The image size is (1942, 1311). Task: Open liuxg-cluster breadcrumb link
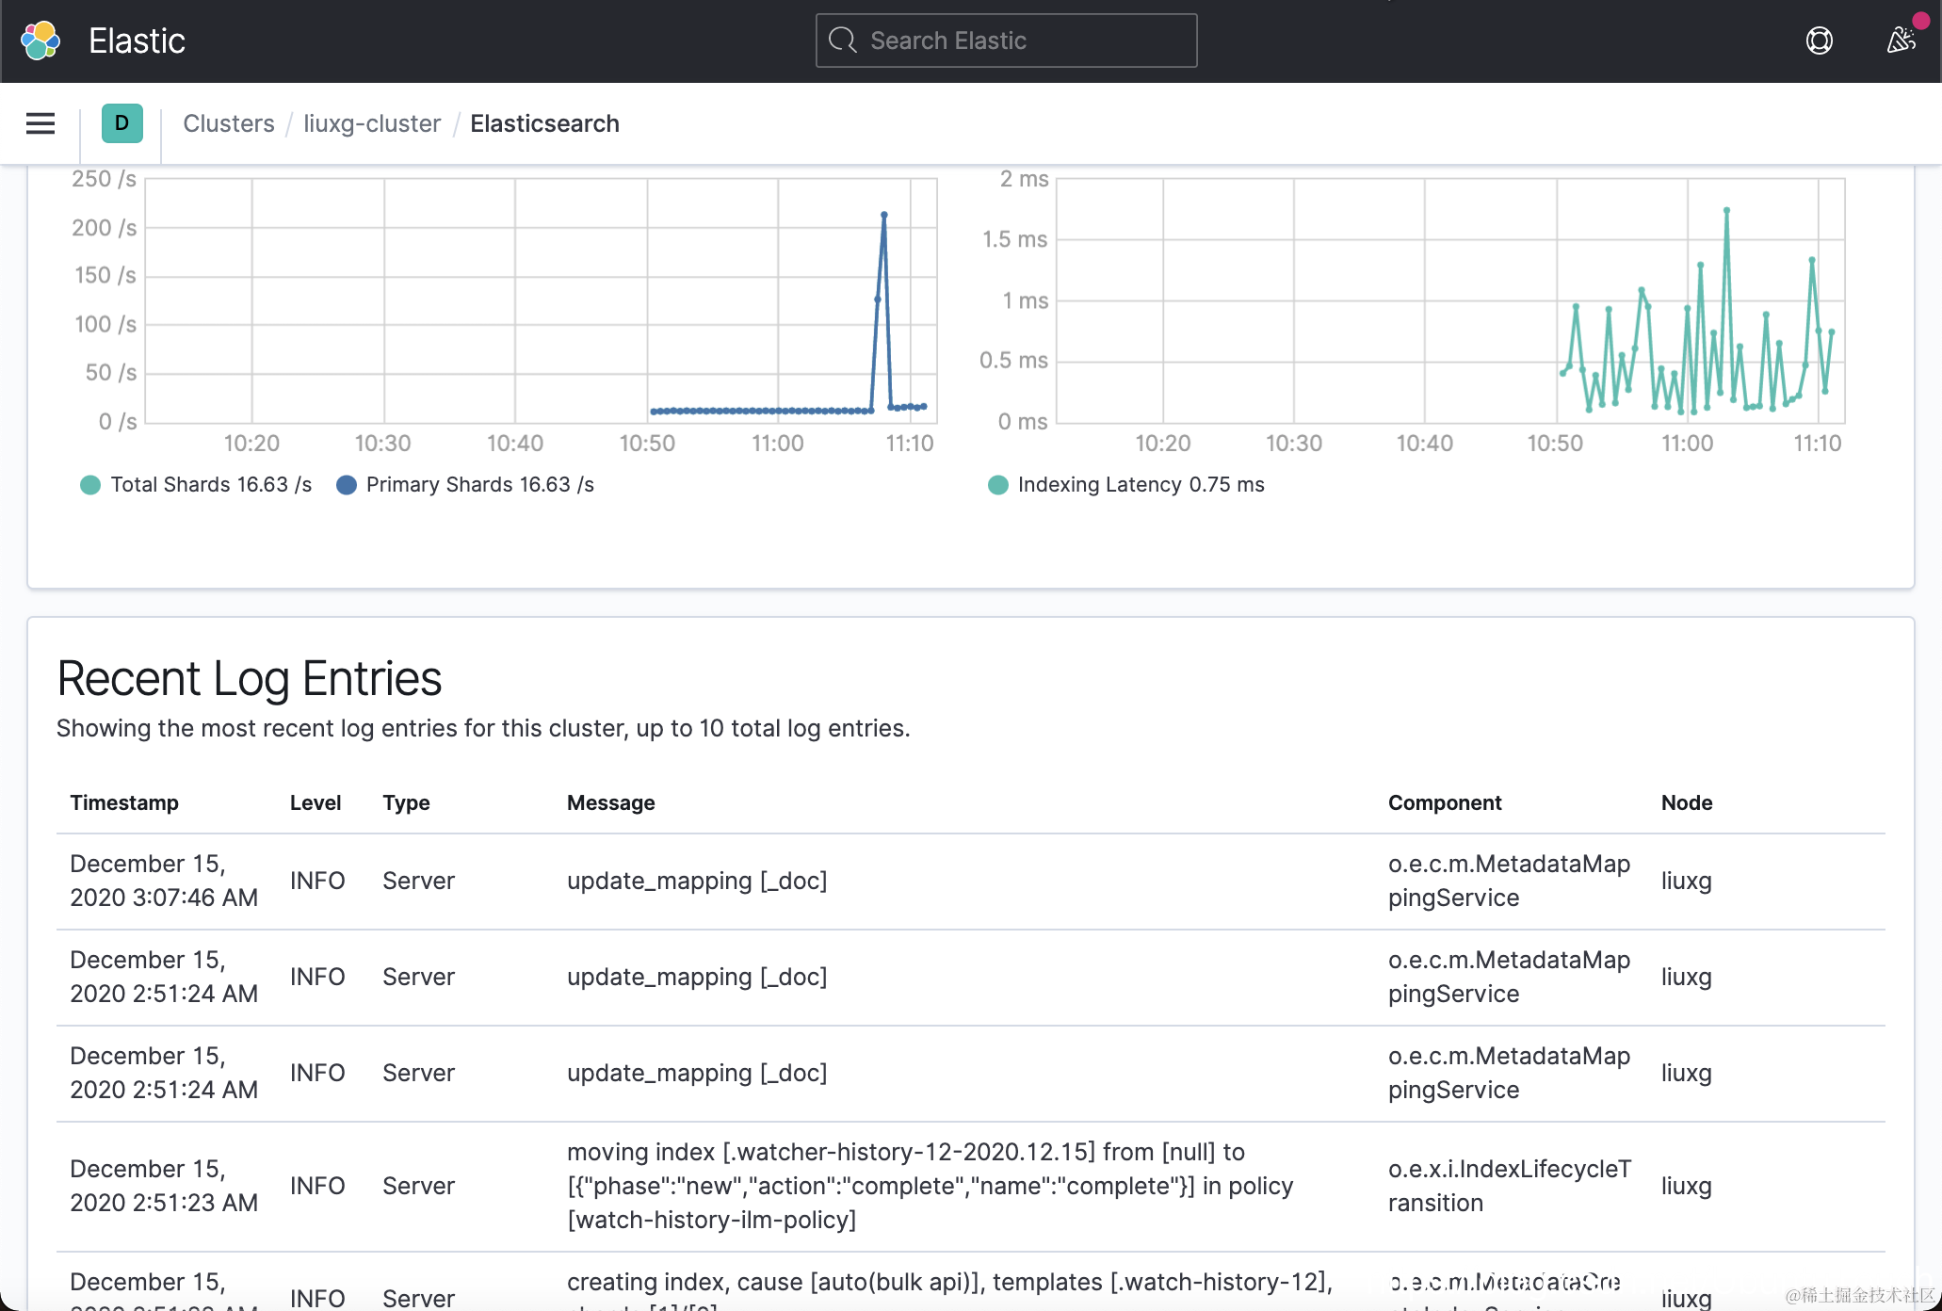[x=372, y=123]
